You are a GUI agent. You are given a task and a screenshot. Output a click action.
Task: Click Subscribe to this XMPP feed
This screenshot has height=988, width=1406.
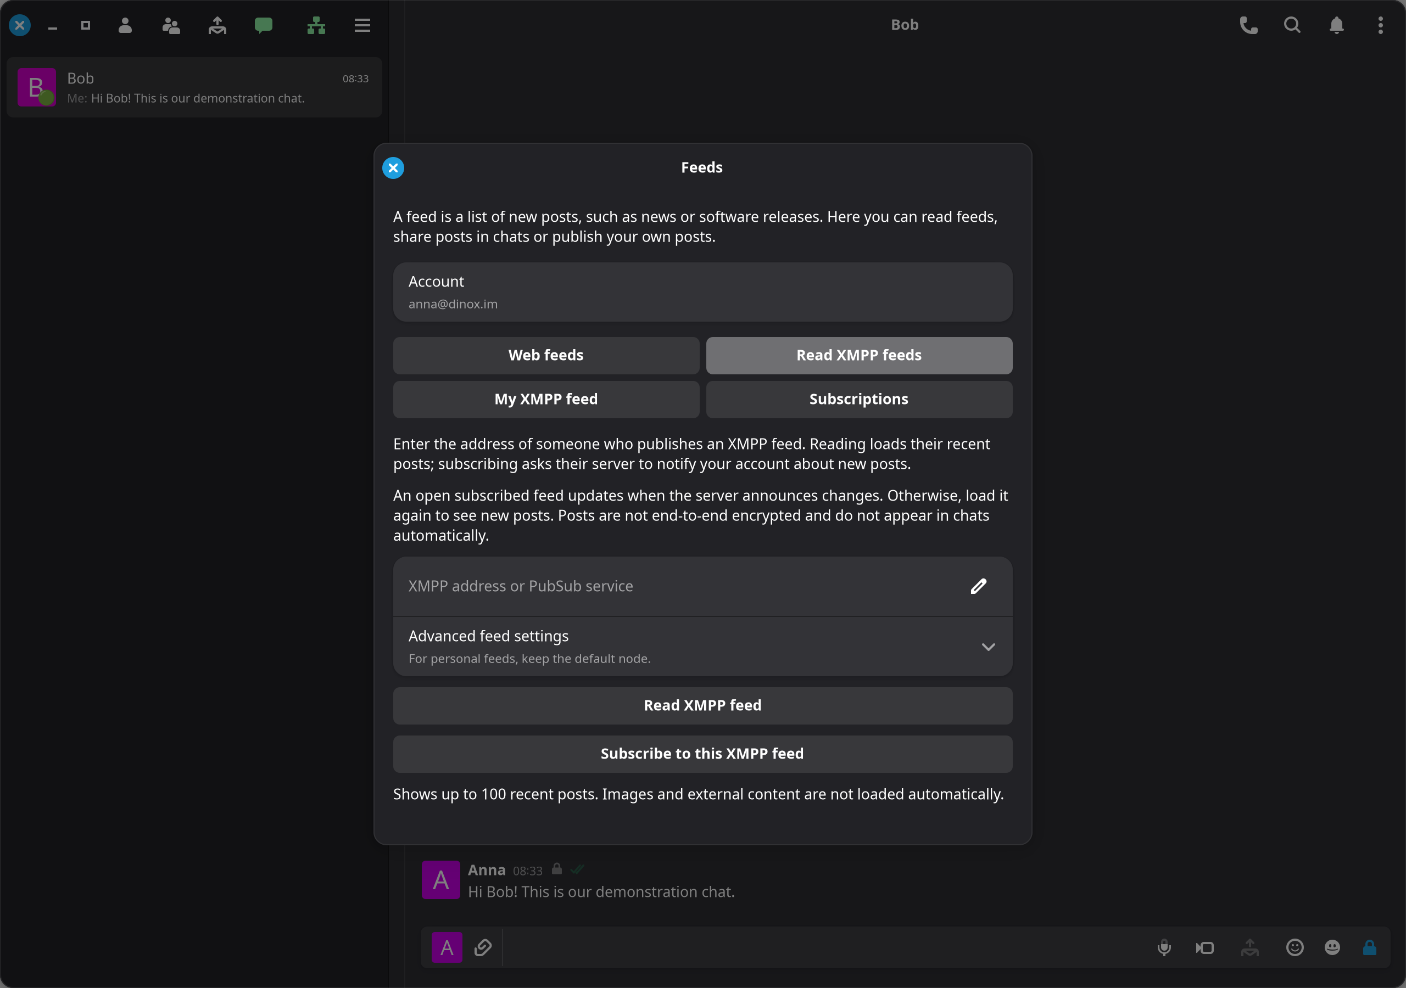point(702,754)
